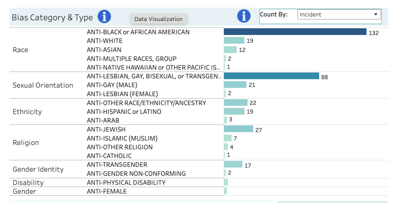Click the ANTI-FEMALE row label
This screenshot has width=409, height=203.
(x=107, y=191)
